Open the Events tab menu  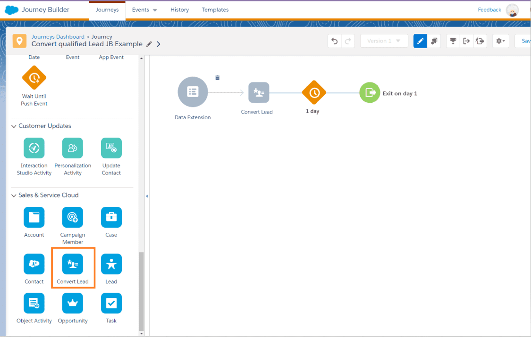(144, 10)
